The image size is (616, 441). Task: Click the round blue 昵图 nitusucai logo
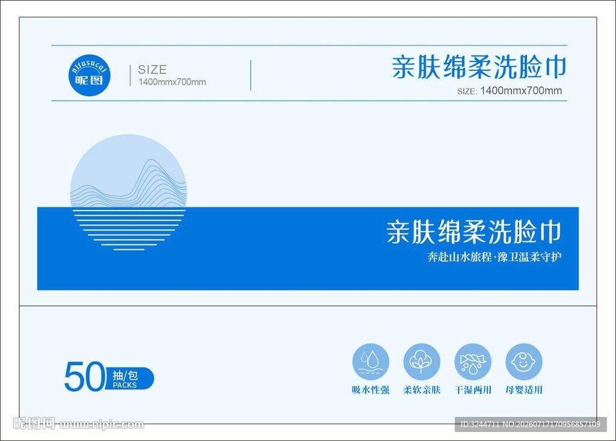pyautogui.click(x=90, y=75)
